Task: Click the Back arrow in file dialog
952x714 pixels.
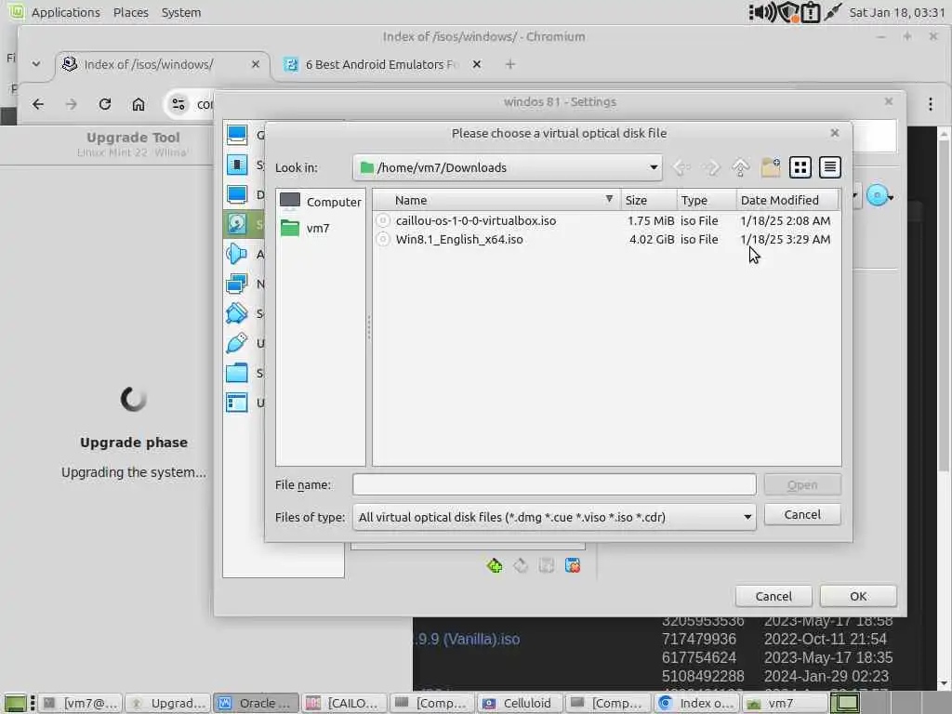Action: click(681, 167)
